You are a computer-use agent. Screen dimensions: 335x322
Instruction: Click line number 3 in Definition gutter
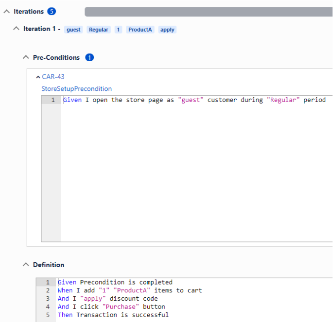coord(47,298)
